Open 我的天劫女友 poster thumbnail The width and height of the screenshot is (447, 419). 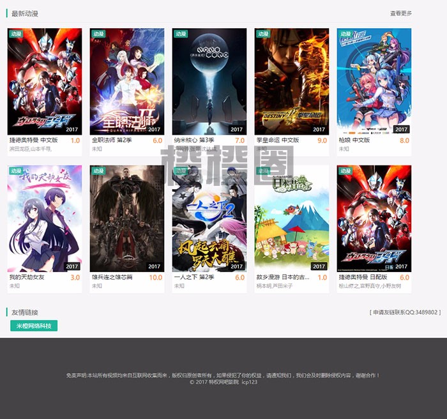pyautogui.click(x=45, y=218)
